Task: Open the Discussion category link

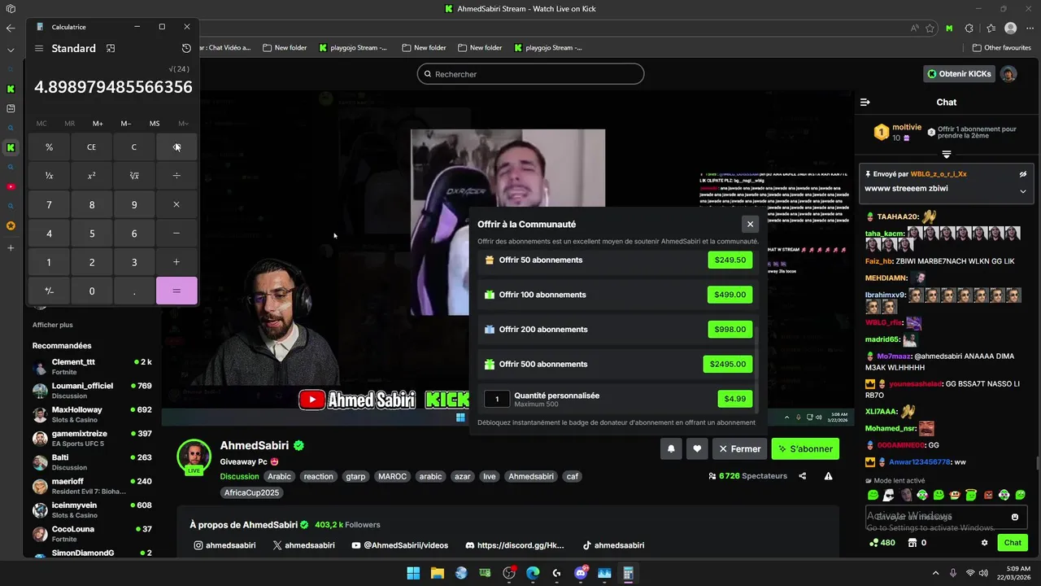Action: point(239,476)
